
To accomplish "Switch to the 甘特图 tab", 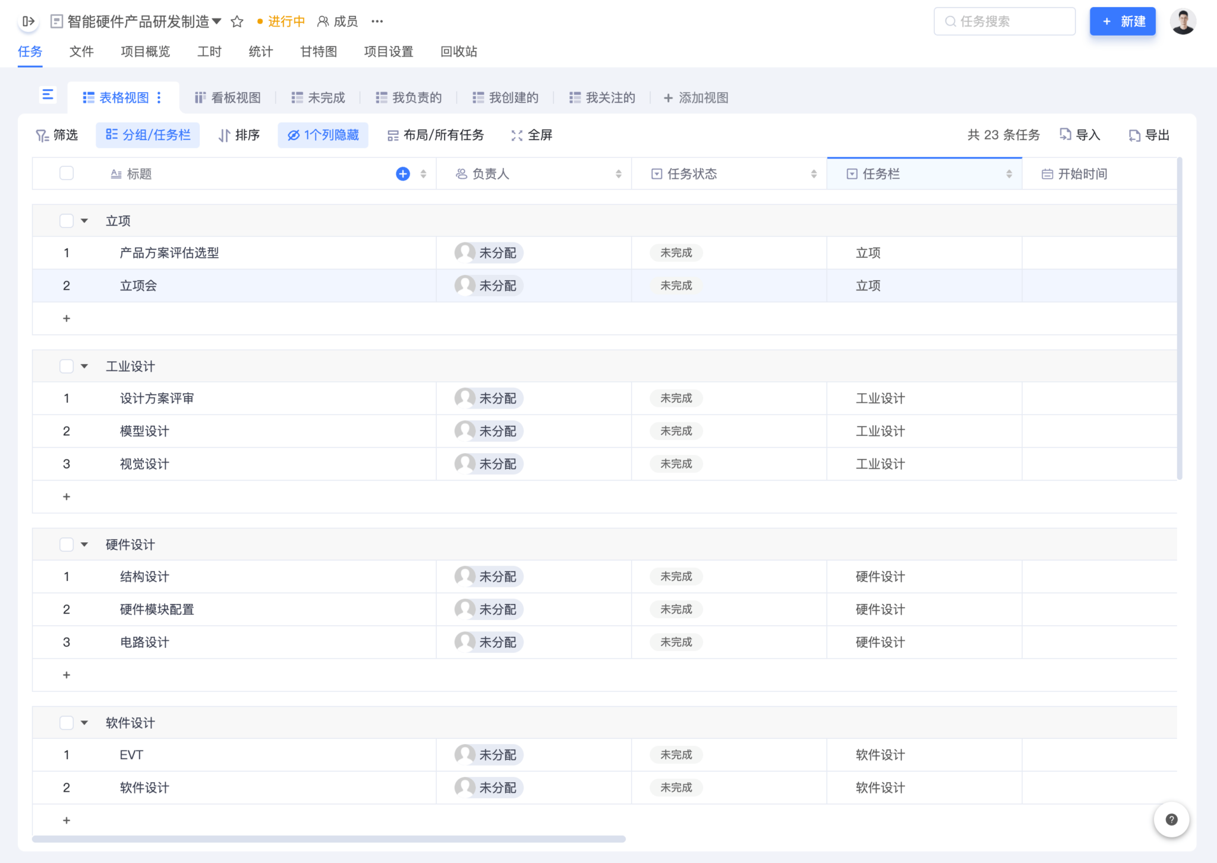I will coord(319,52).
